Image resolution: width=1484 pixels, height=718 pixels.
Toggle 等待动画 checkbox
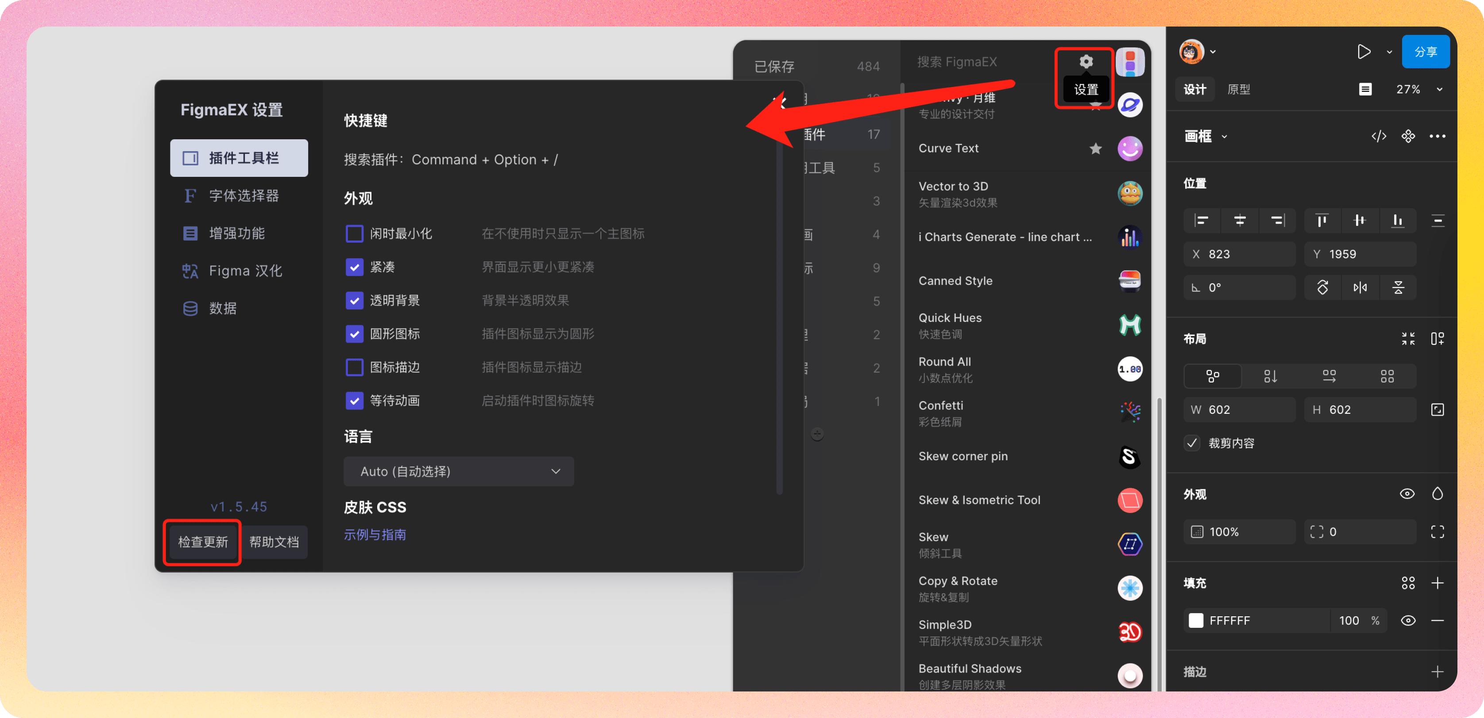(354, 401)
